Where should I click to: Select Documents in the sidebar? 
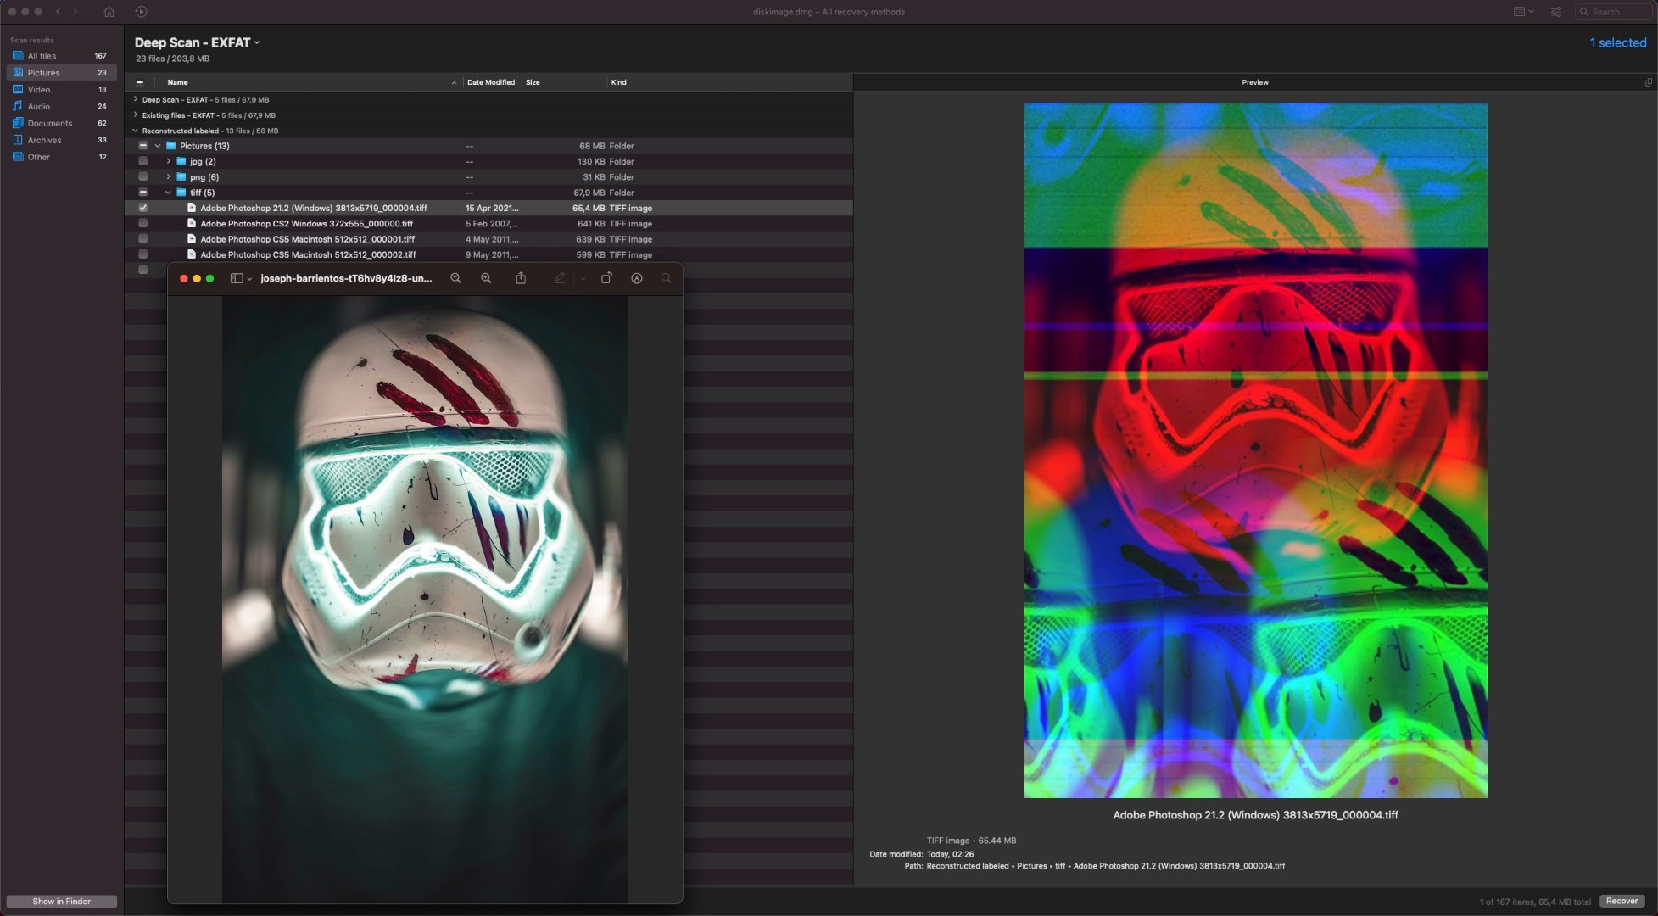pyautogui.click(x=61, y=123)
